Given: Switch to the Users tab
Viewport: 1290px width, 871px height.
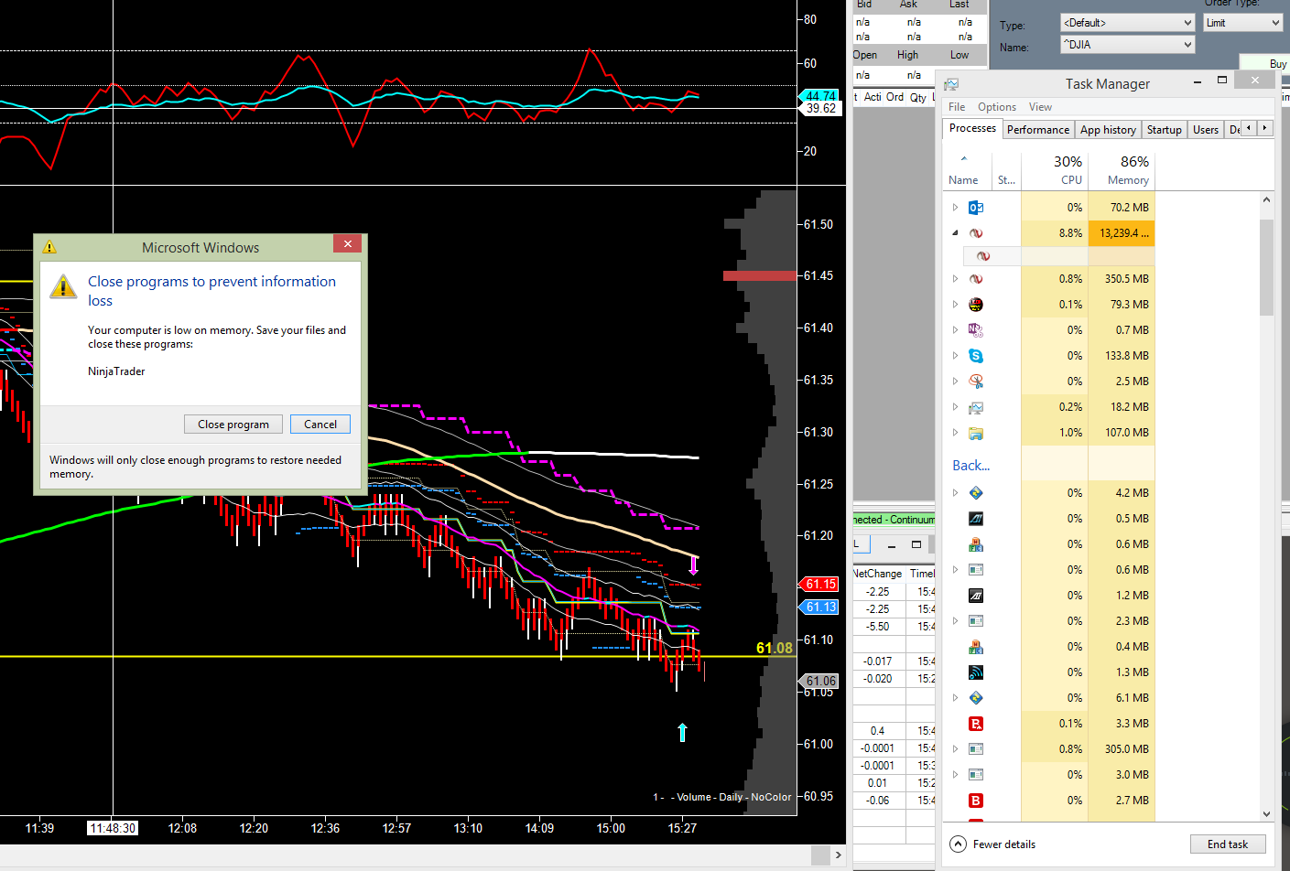Looking at the screenshot, I should [1206, 130].
